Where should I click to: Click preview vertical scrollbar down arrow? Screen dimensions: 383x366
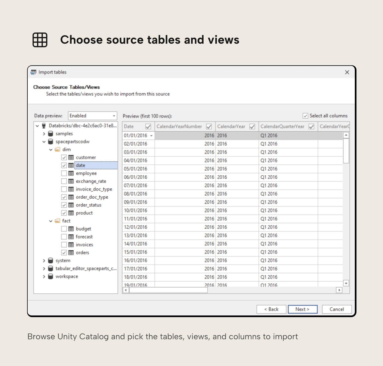tap(346, 283)
